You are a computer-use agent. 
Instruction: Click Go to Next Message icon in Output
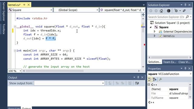click(122, 83)
